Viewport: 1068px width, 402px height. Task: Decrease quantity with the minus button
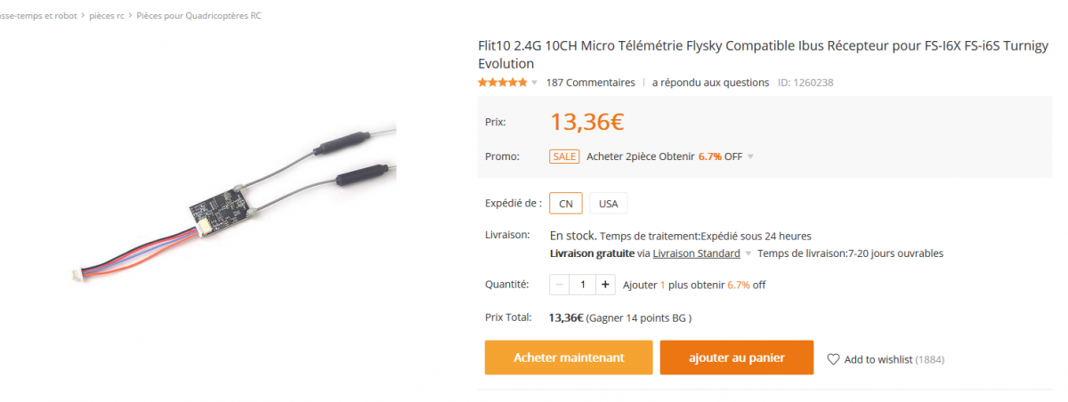click(560, 285)
